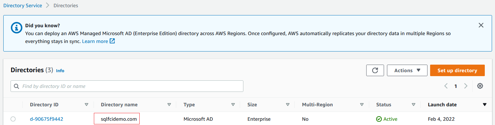Click the No multi-region cell
The image size is (495, 125).
(305, 119)
